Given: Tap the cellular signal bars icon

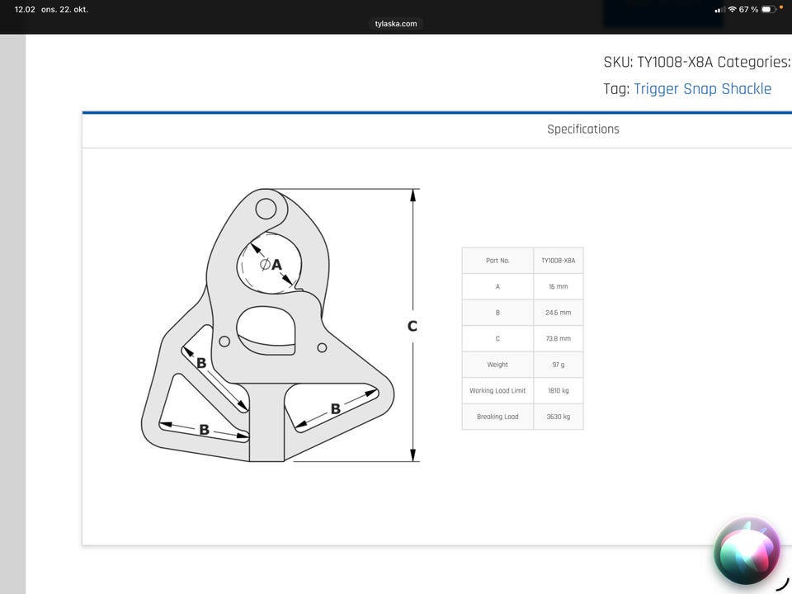Looking at the screenshot, I should click(x=719, y=10).
